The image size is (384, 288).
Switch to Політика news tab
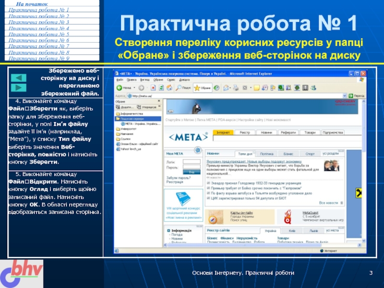(266, 154)
